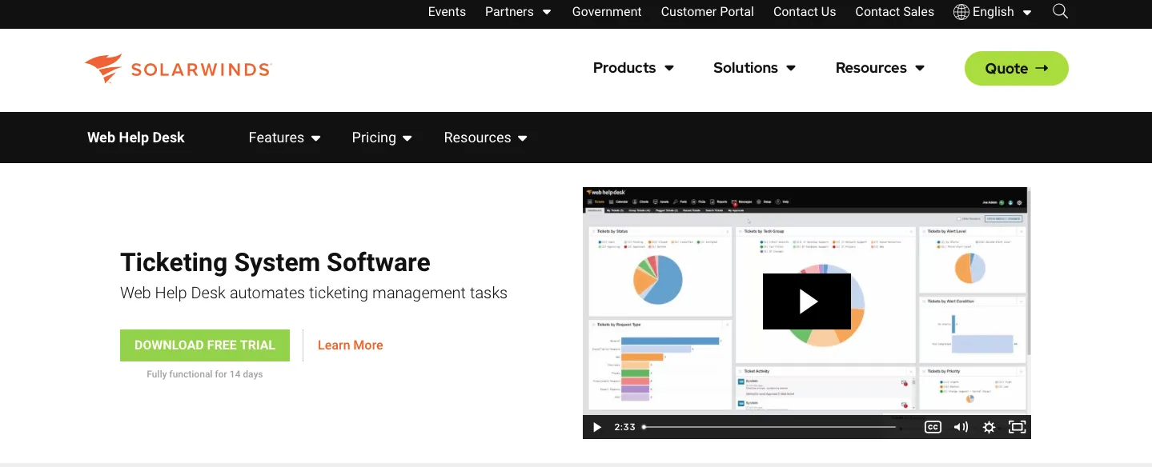The width and height of the screenshot is (1152, 467).
Task: Expand the Solutions menu
Action: click(754, 68)
